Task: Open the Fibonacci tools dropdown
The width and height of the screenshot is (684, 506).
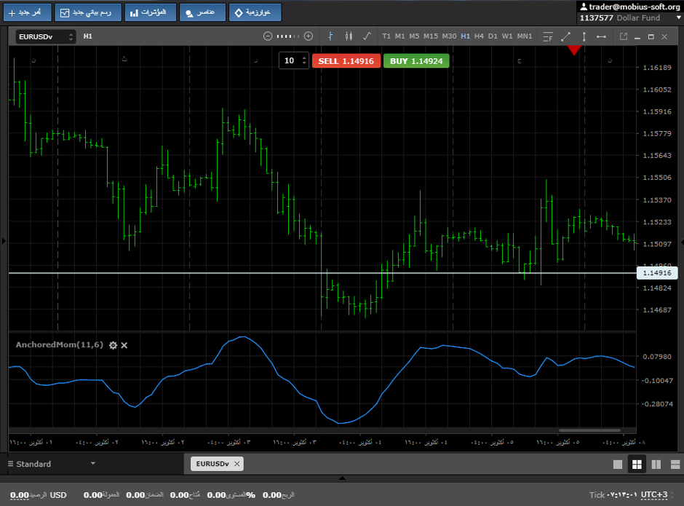Action: tap(548, 36)
